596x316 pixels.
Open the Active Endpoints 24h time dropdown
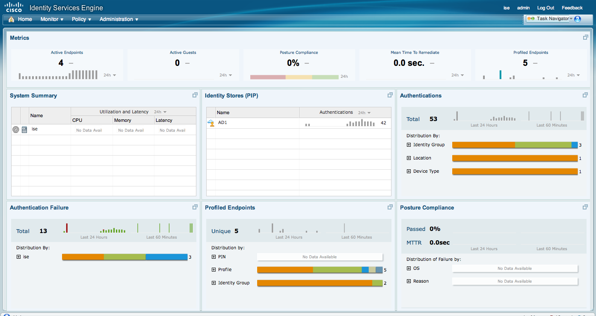pos(110,75)
